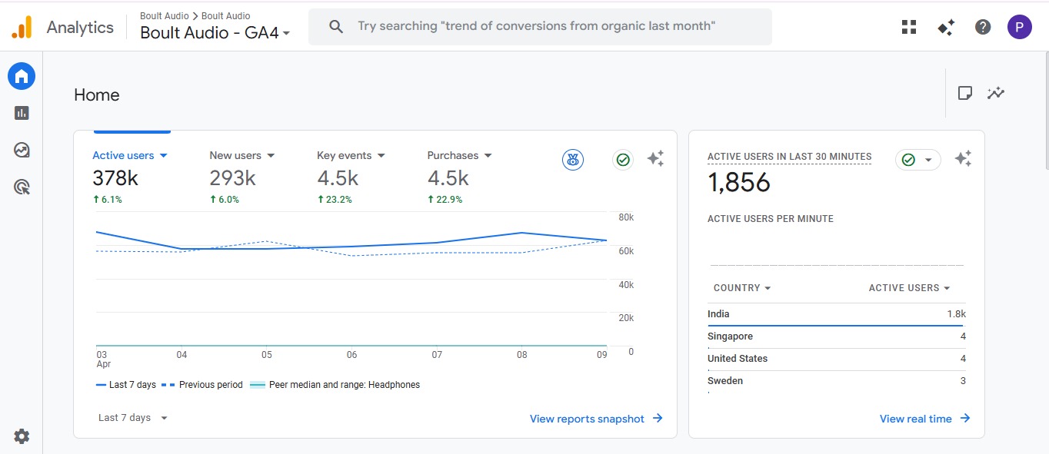This screenshot has width=1049, height=454.
Task: Click the 22.9% purchases change
Action: coord(445,200)
